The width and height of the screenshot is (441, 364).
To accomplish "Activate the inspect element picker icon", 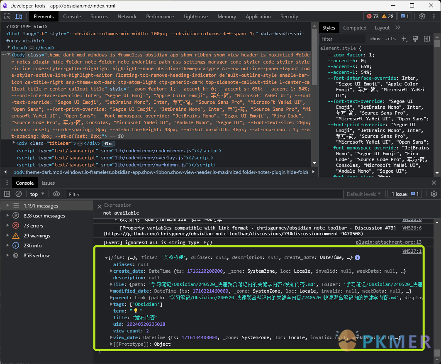I will (7, 16).
